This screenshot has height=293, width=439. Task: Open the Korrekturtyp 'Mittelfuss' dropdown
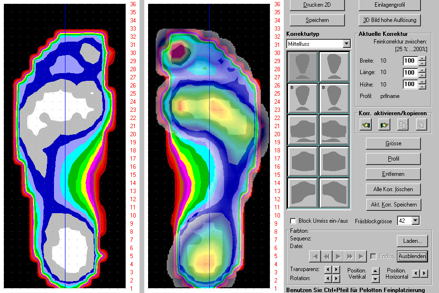pyautogui.click(x=346, y=43)
